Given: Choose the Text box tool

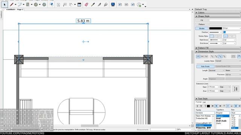Looking at the screenshot, I should coord(58,4).
